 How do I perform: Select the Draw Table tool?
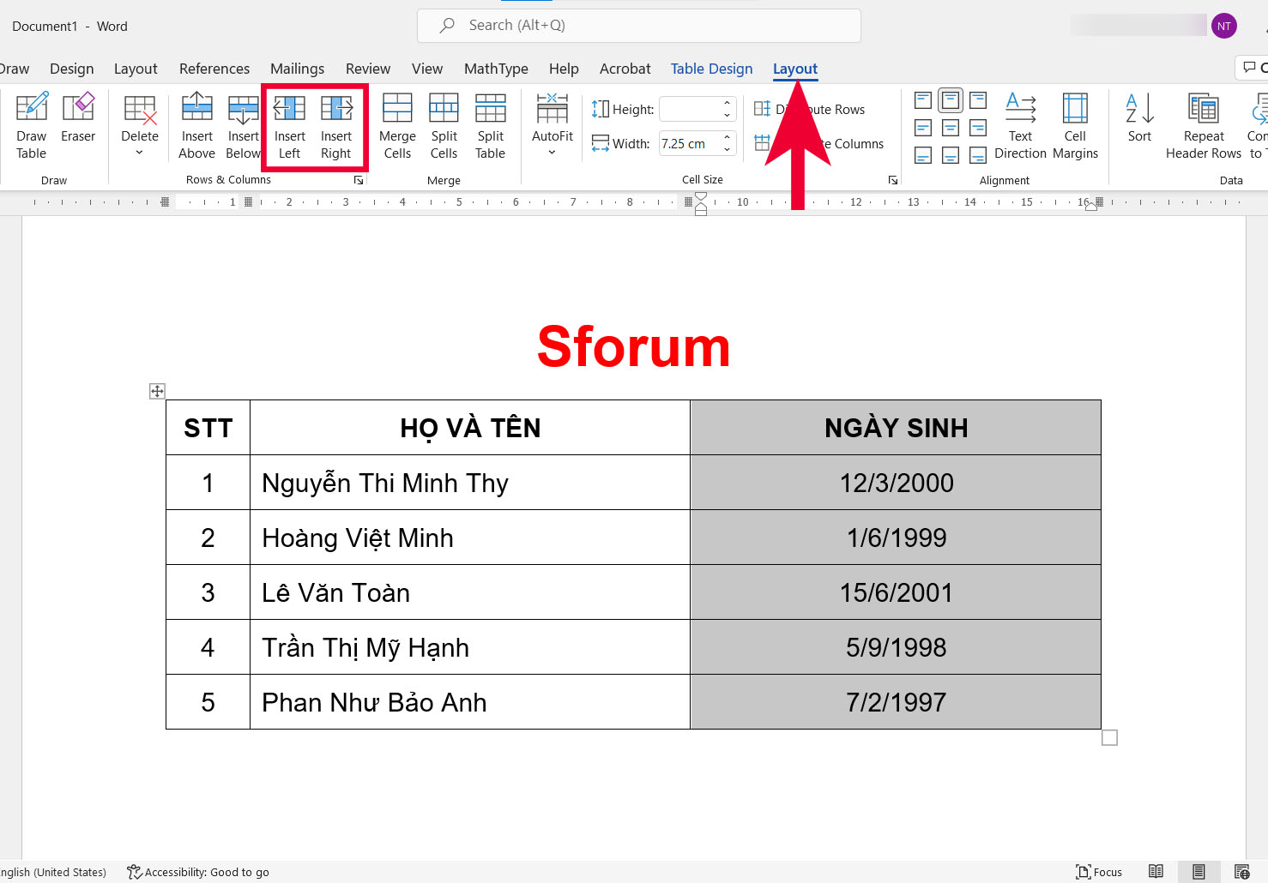pos(32,126)
